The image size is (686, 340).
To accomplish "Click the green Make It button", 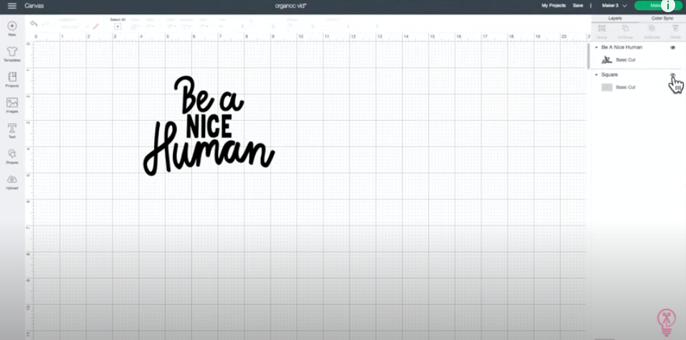I will tap(657, 5).
